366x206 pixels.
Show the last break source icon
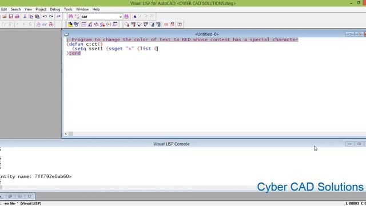tap(51, 24)
